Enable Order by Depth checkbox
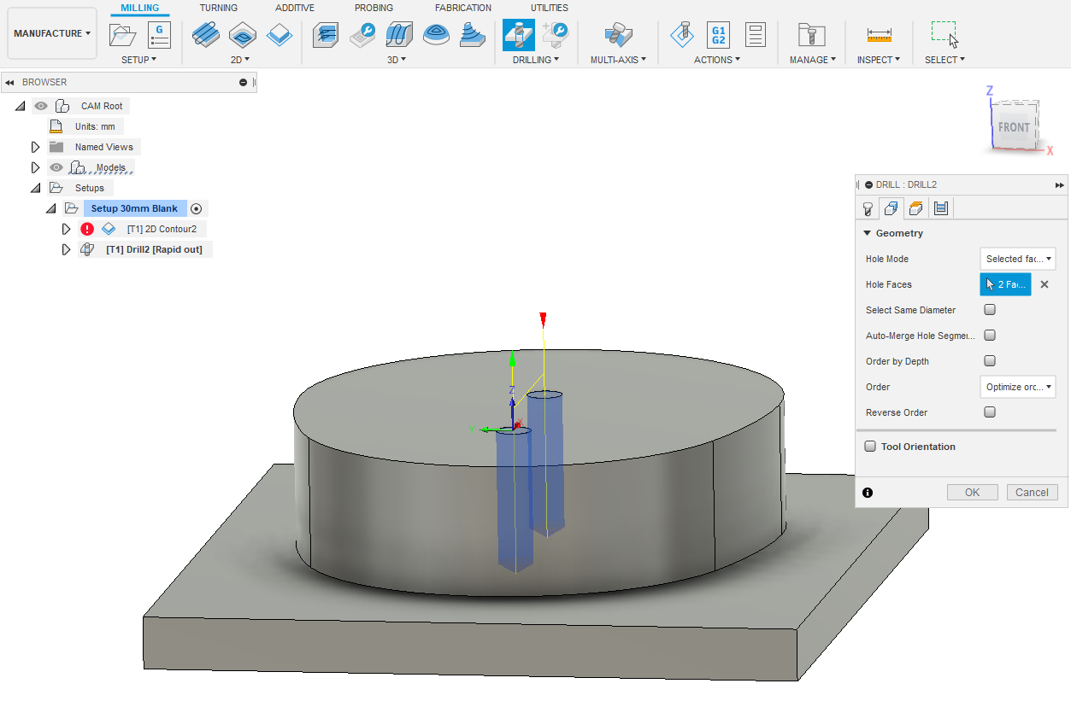The height and width of the screenshot is (707, 1071). (x=990, y=361)
